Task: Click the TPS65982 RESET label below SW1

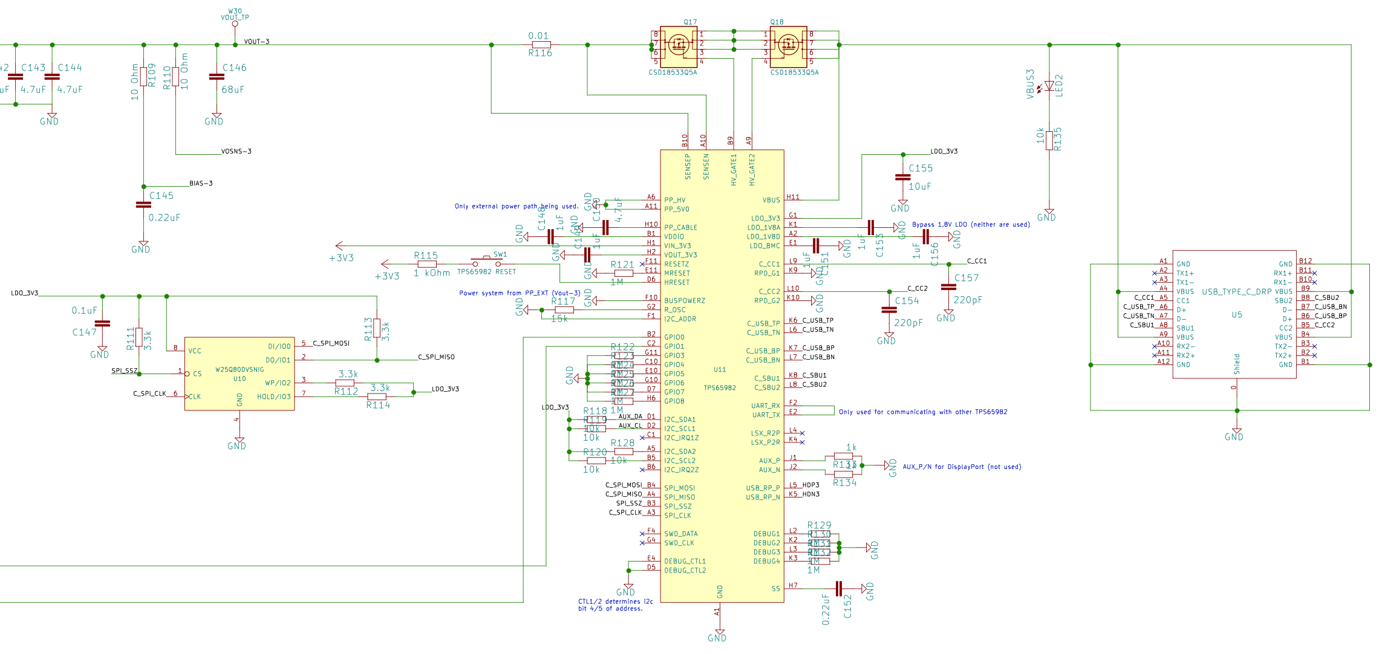Action: (486, 272)
